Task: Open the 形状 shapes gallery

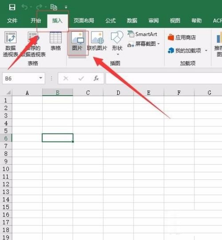Action: point(117,43)
